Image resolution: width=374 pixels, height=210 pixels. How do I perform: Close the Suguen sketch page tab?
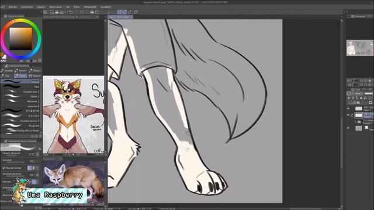pos(131,17)
